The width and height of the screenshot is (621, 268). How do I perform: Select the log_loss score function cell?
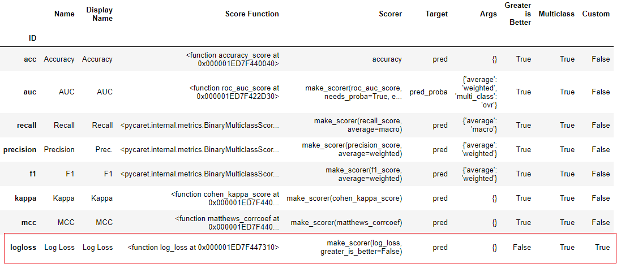pos(203,248)
